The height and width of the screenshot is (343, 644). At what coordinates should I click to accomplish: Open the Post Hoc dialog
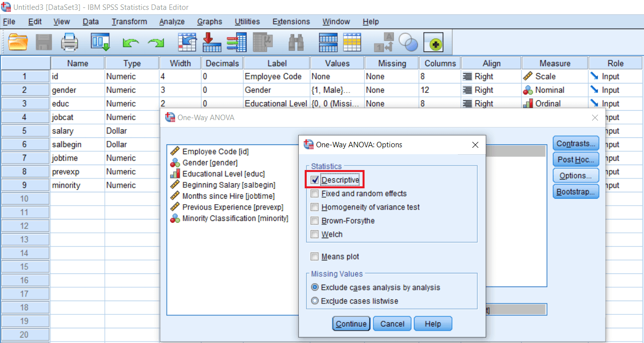575,159
